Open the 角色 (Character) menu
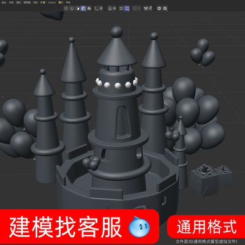Viewport: 245px width, 245px height. 4,2
